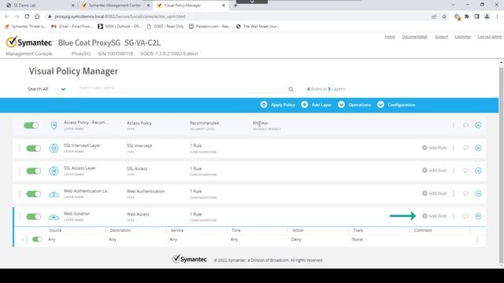This screenshot has height=283, width=504.
Task: Open the Search All dropdown
Action: coord(46,89)
